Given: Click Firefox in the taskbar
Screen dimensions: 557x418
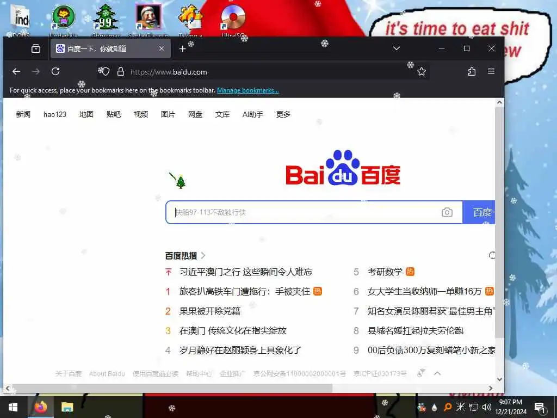Looking at the screenshot, I should pyautogui.click(x=40, y=407).
